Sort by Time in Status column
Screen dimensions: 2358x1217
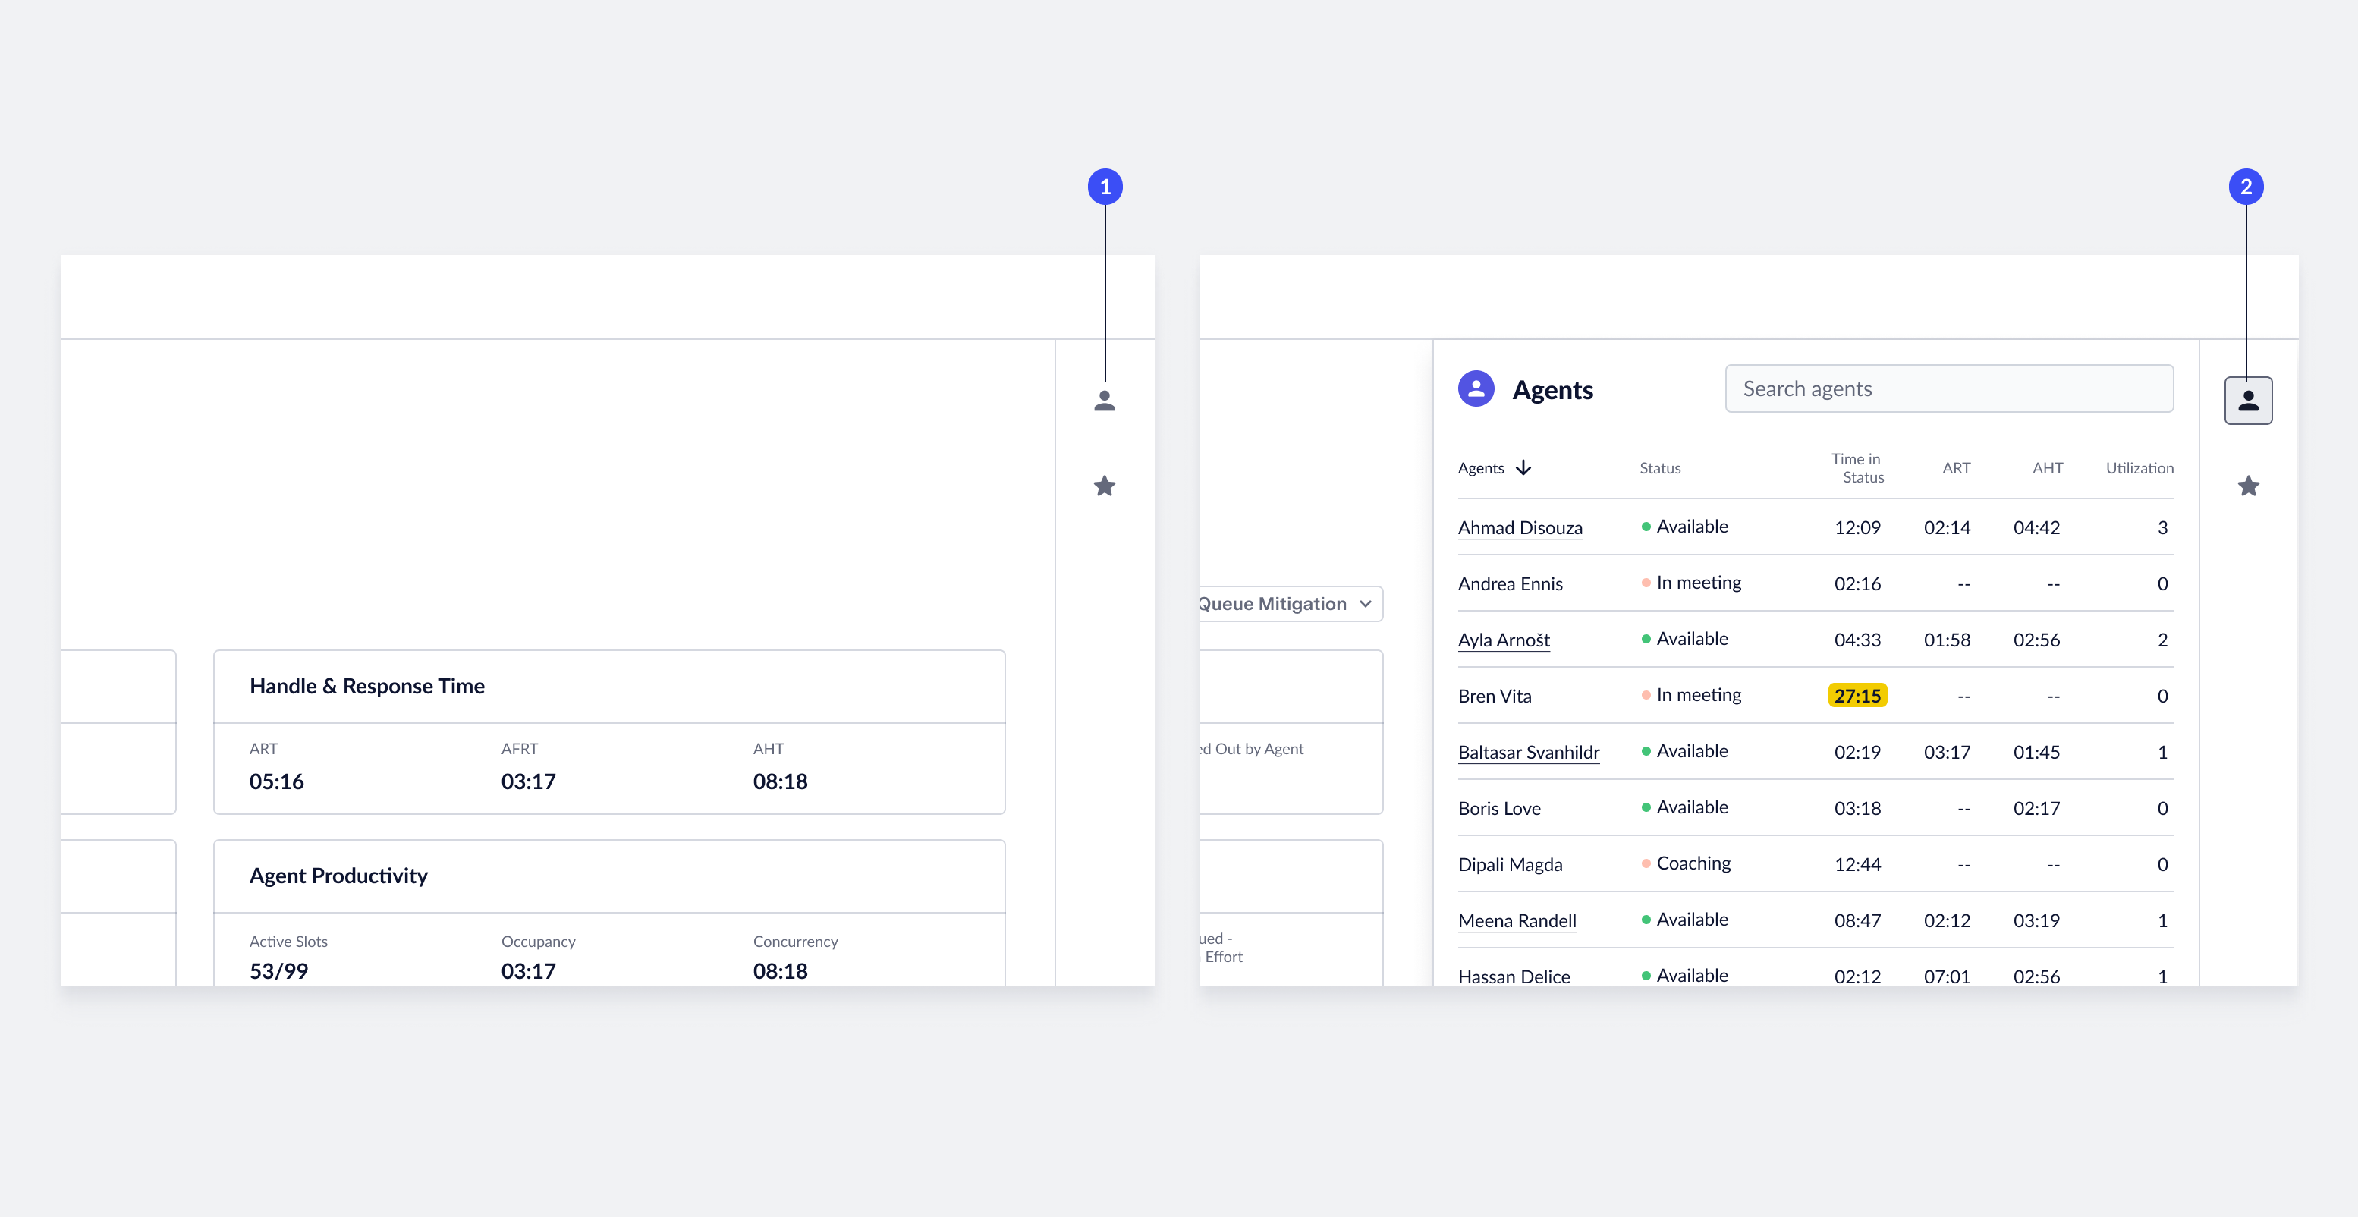pyautogui.click(x=1857, y=468)
